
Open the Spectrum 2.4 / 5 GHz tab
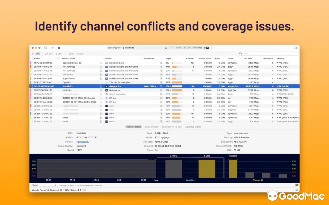pos(172,127)
